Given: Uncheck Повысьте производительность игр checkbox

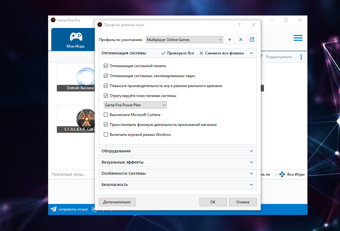Looking at the screenshot, I should [x=106, y=86].
